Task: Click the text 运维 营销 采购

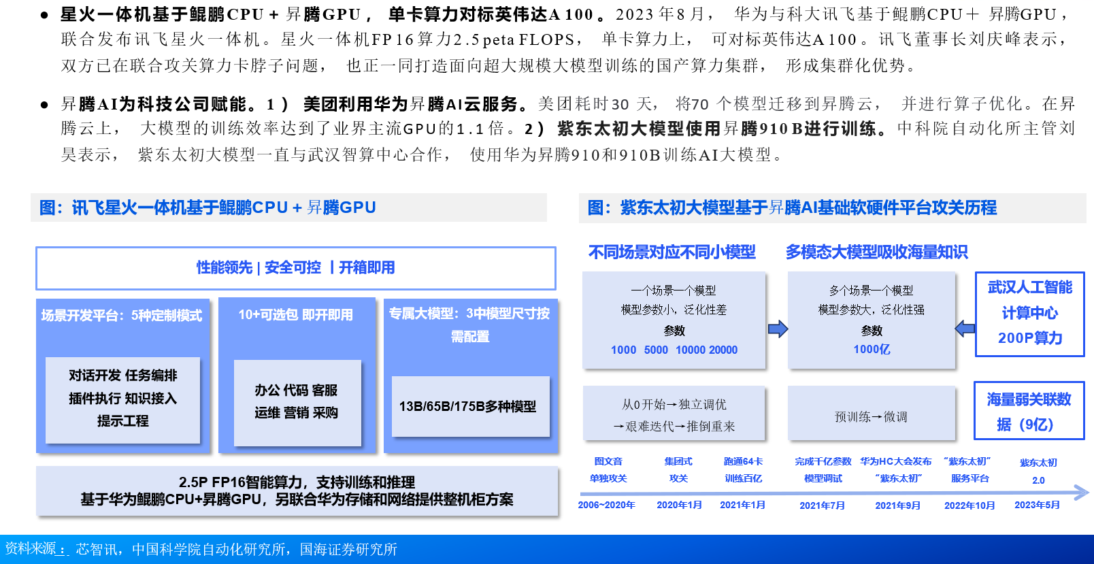Action: coord(296,412)
